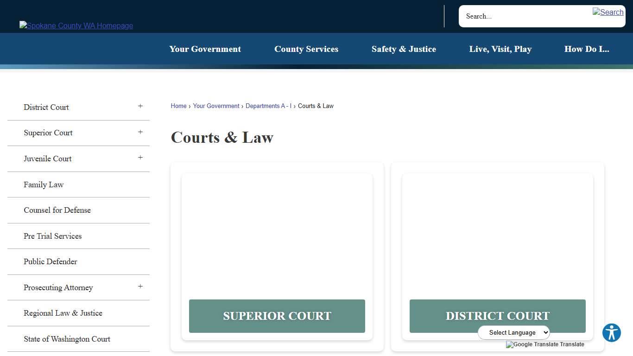Click the Spokane County WA Homepage logo

click(76, 25)
